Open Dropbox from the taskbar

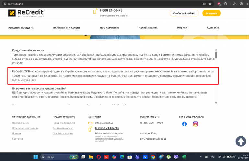click(x=145, y=157)
